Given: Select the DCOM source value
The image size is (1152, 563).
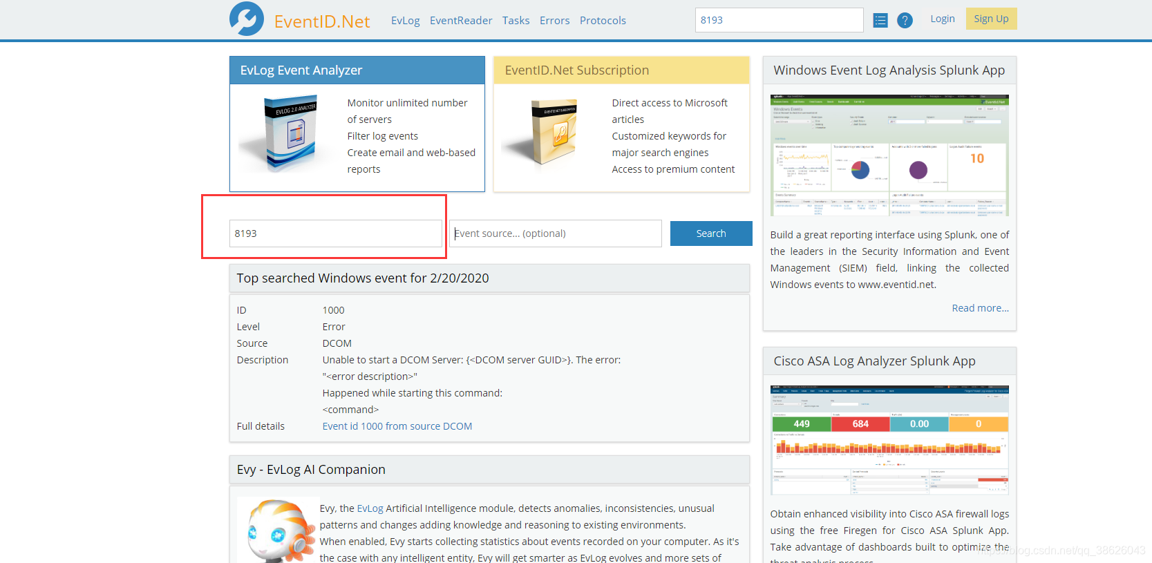Looking at the screenshot, I should coord(337,343).
